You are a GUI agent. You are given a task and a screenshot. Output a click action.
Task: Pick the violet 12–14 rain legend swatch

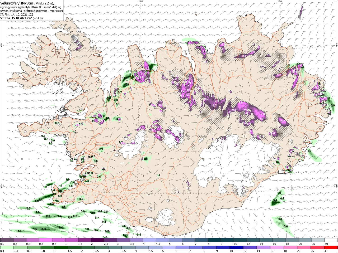point(250,247)
